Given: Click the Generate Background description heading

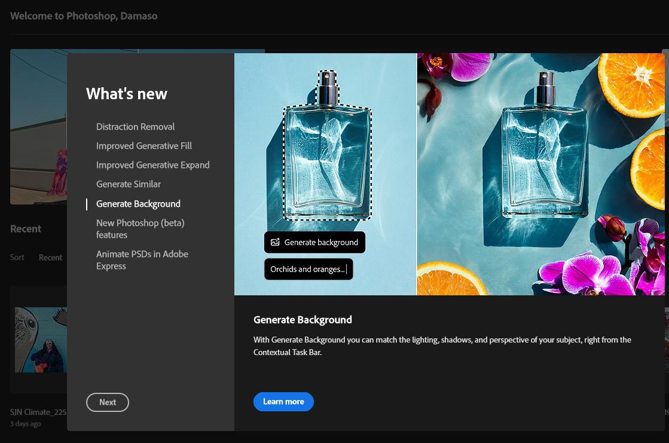Looking at the screenshot, I should click(x=303, y=320).
